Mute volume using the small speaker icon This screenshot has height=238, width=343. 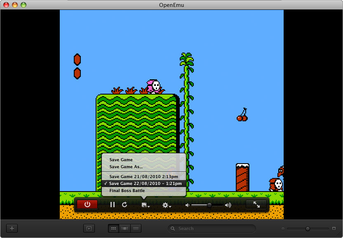click(x=187, y=205)
